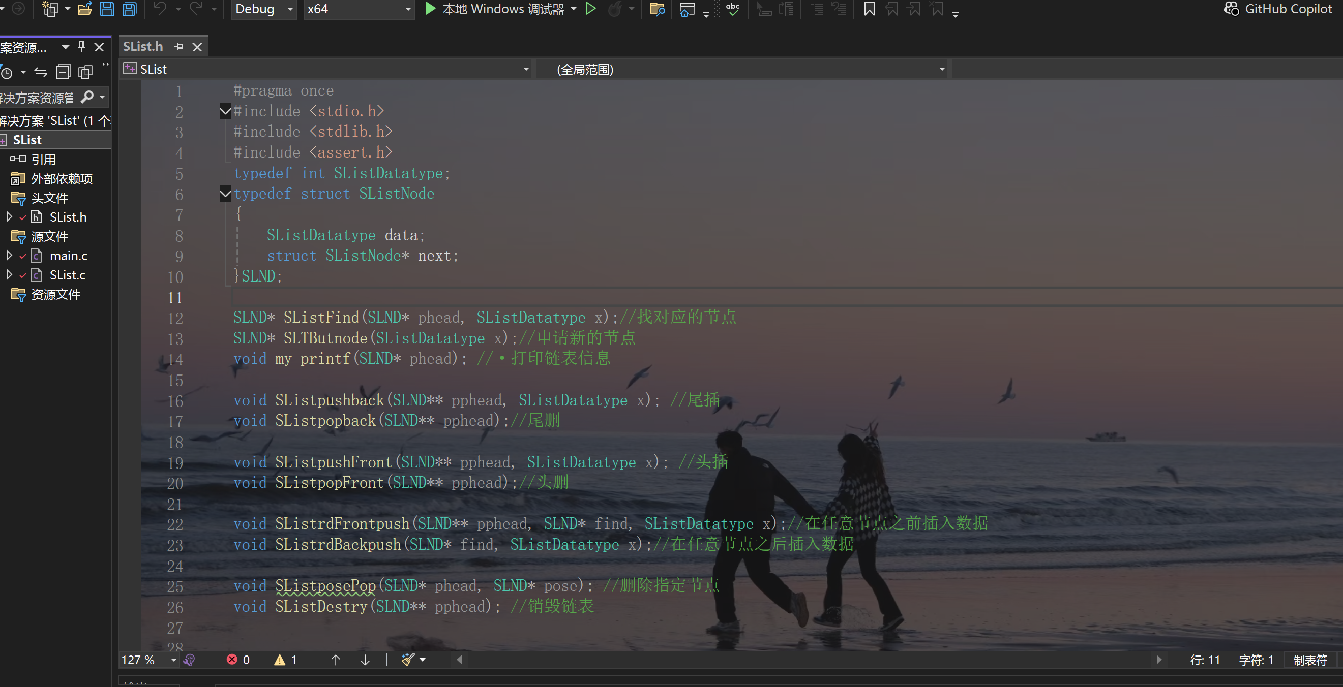Screen dimensions: 1343x687
Task: Pin the SList.h editor tab
Action: (179, 47)
